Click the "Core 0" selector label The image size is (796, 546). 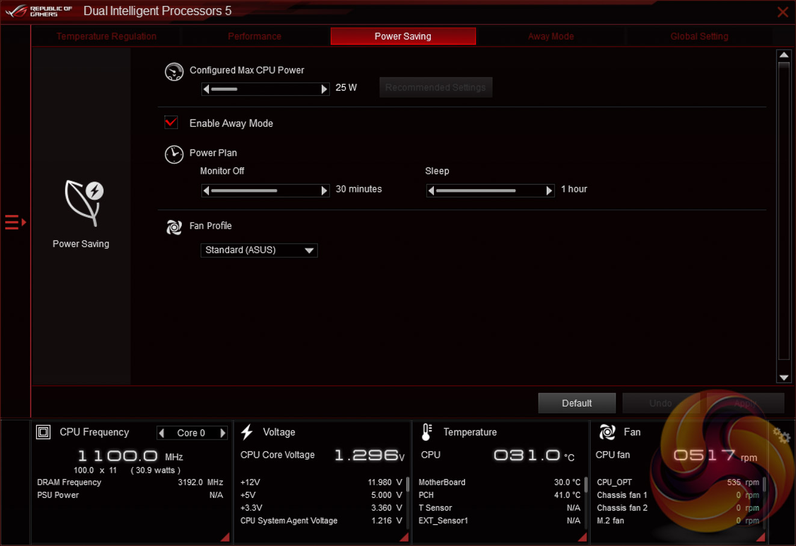tap(191, 433)
